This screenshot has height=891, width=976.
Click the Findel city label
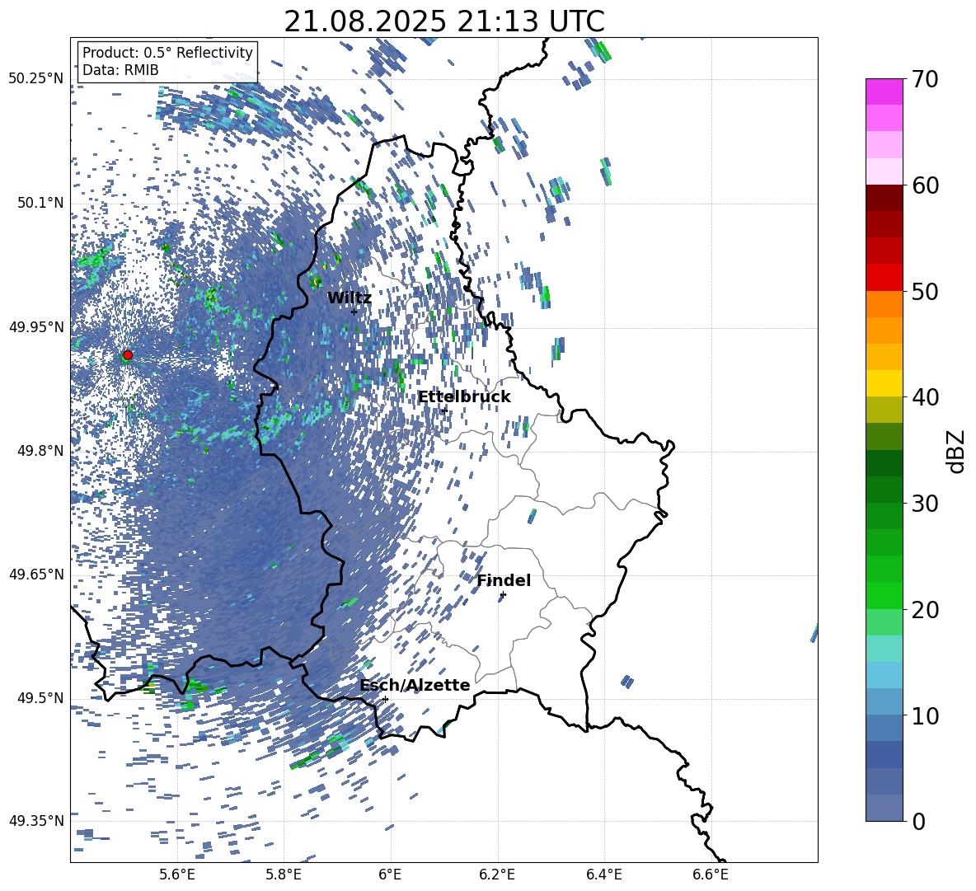pos(504,580)
